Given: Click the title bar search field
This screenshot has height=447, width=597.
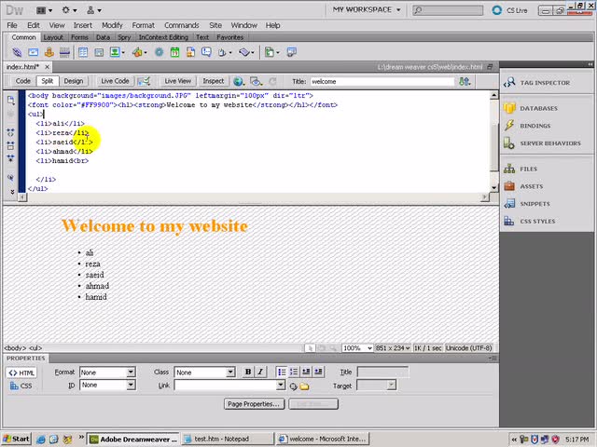Looking at the screenshot, I should 448,10.
